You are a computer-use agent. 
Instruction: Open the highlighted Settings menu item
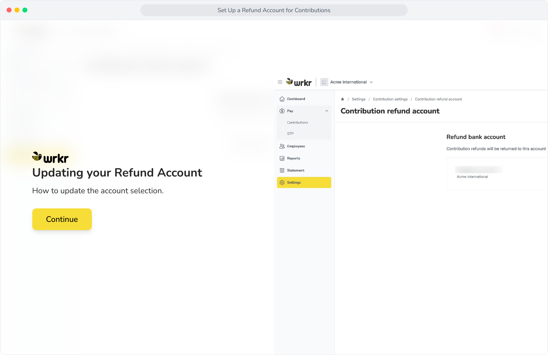pos(304,183)
